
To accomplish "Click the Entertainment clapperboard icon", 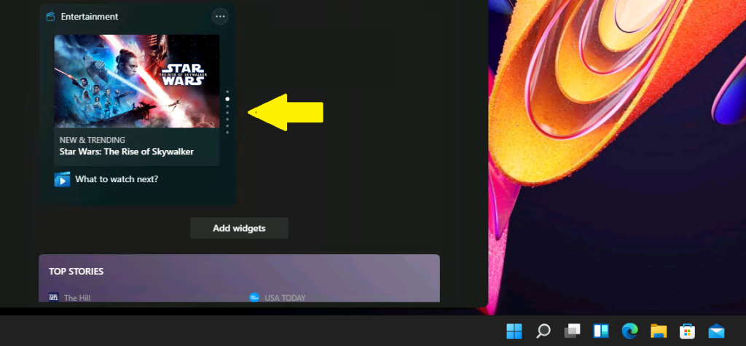I will [x=51, y=17].
